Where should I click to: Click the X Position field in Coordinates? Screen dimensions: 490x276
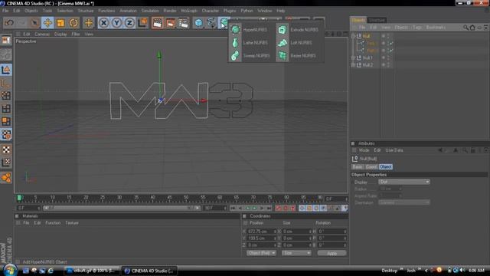[x=262, y=232]
